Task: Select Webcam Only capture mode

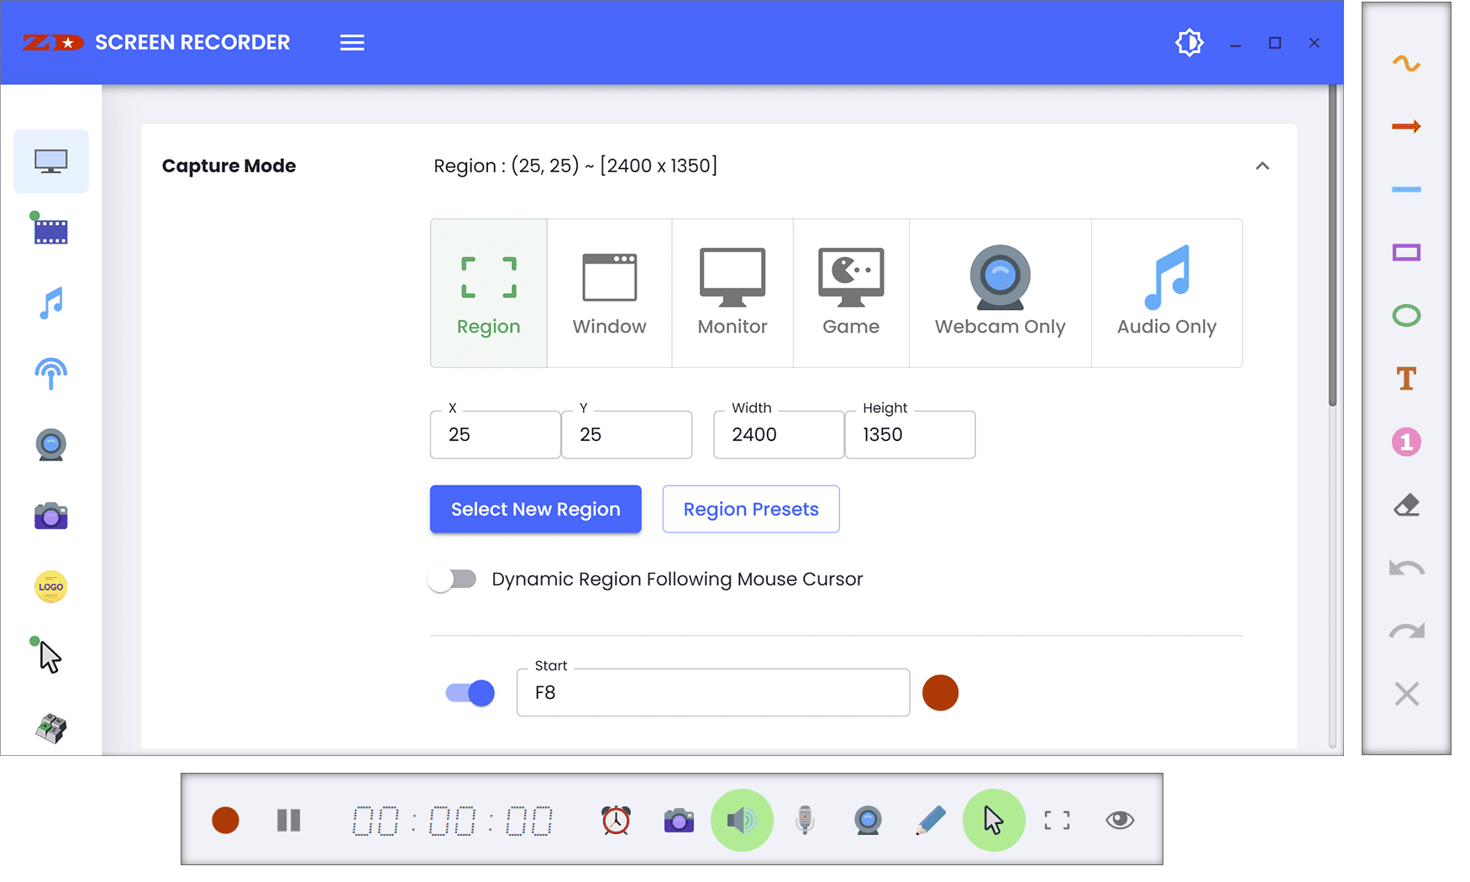Action: 1000,293
